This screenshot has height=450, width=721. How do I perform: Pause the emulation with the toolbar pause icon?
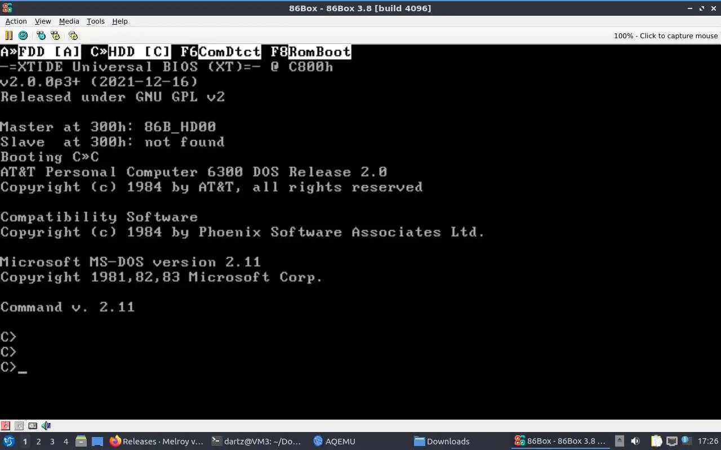point(8,35)
